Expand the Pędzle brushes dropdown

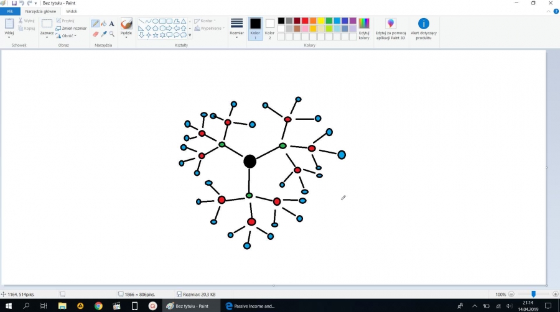pyautogui.click(x=126, y=35)
